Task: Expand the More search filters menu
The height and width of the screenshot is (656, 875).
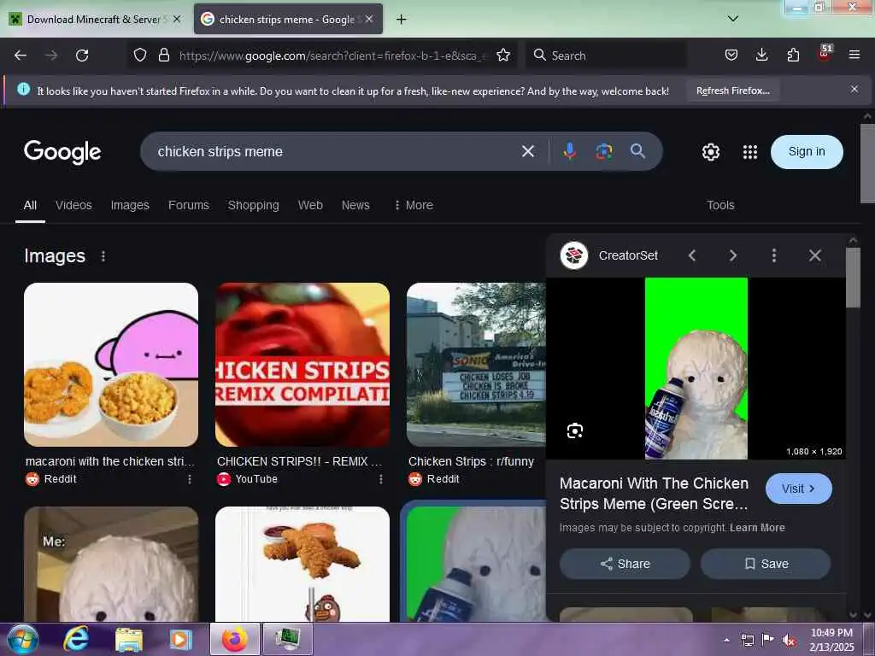Action: 414,205
